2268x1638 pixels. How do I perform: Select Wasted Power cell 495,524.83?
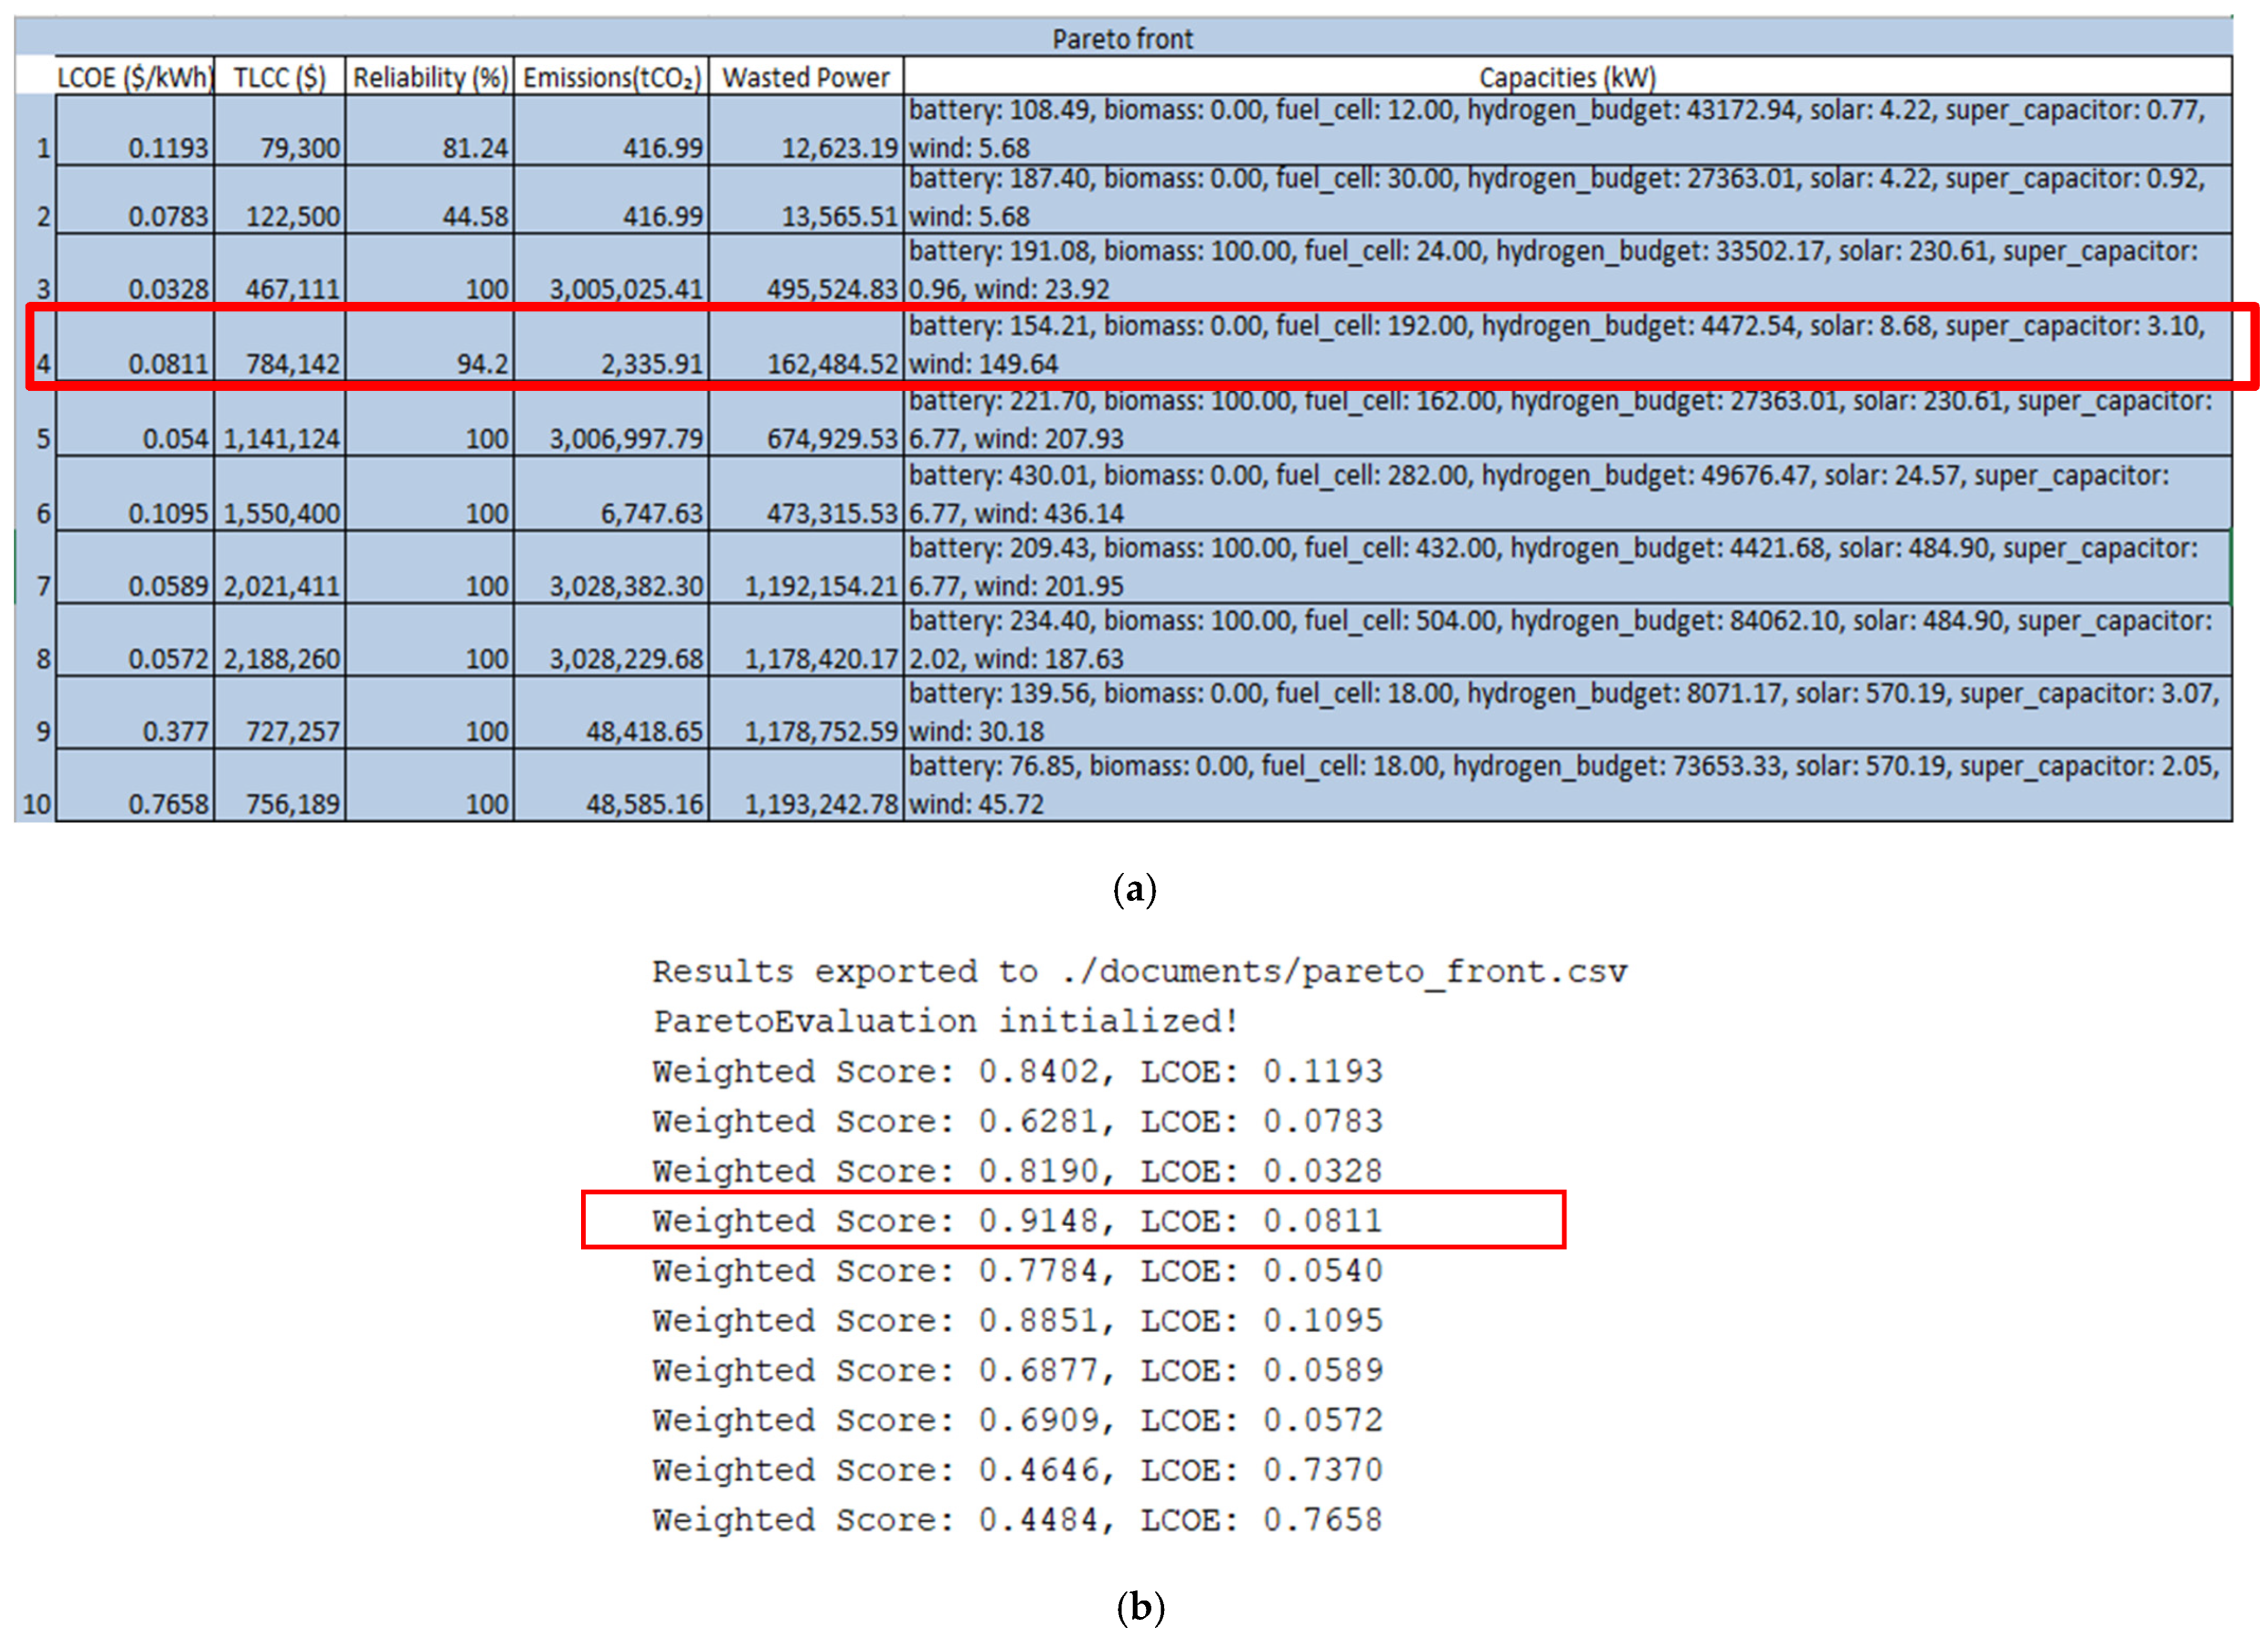point(806,270)
